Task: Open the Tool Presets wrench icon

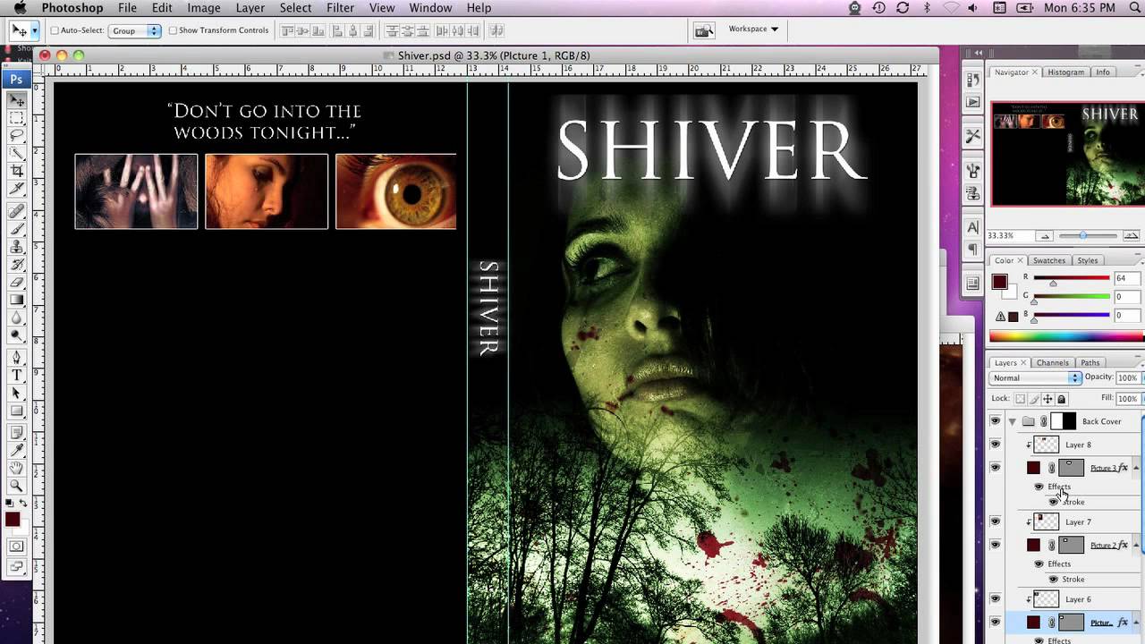Action: click(x=973, y=136)
